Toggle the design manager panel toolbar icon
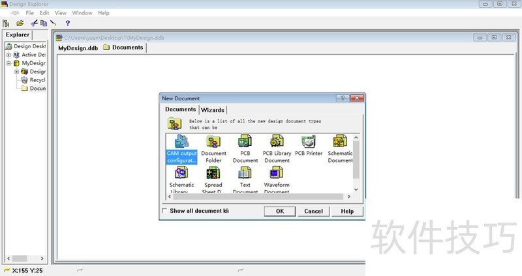The height and width of the screenshot is (276, 522). point(6,23)
